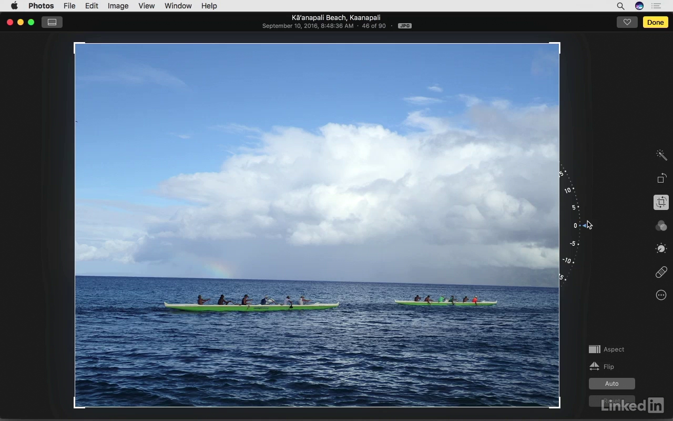Open the Image menu
The image size is (673, 421).
pyautogui.click(x=118, y=6)
